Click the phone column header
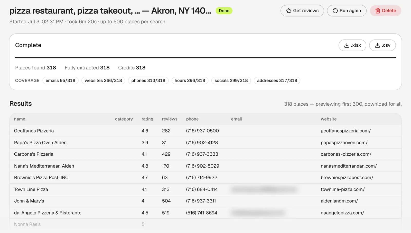This screenshot has width=411, height=233. click(192, 119)
